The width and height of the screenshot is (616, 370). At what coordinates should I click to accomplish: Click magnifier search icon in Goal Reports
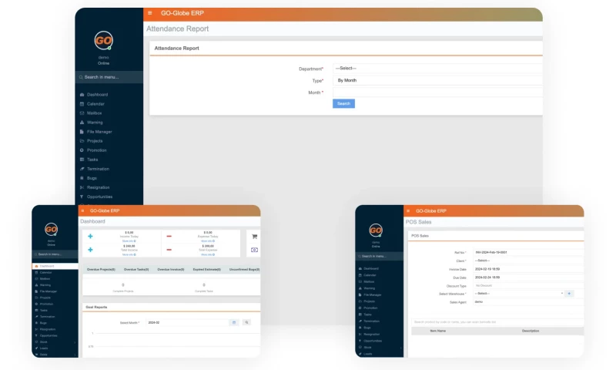246,322
